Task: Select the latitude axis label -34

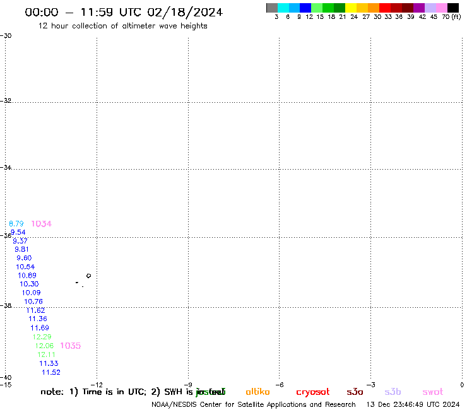Action: (x=6, y=167)
